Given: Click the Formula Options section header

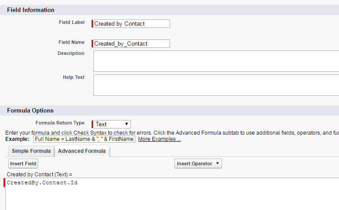Looking at the screenshot, I should point(30,110).
